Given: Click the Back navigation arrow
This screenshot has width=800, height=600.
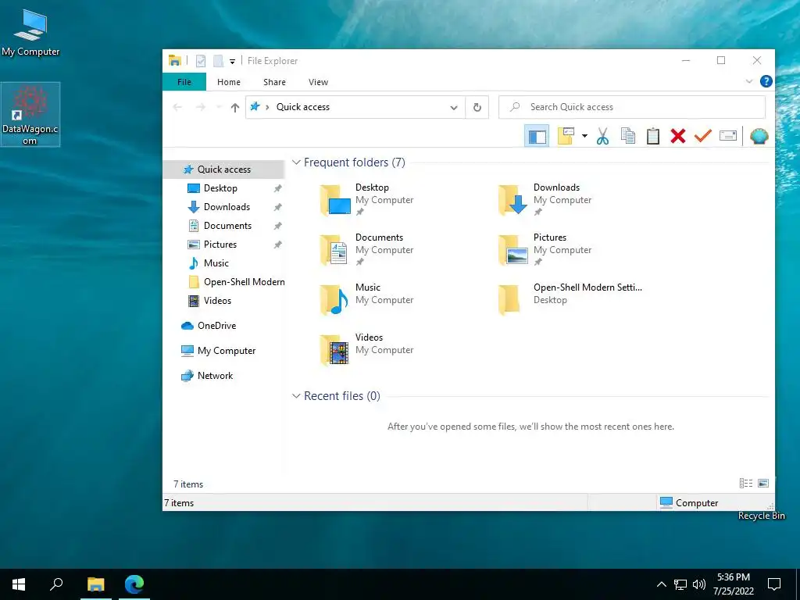Looking at the screenshot, I should (x=177, y=107).
